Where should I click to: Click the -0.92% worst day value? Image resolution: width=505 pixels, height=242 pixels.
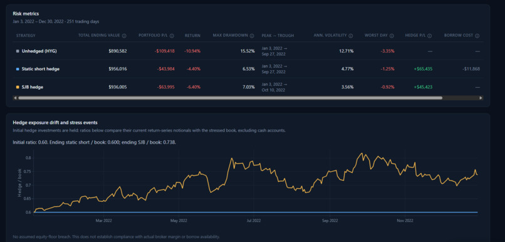tap(387, 87)
